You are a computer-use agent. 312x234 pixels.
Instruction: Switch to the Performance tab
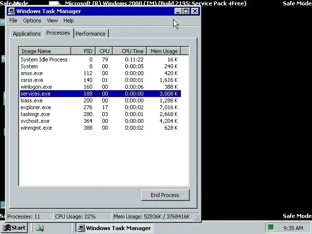[91, 34]
